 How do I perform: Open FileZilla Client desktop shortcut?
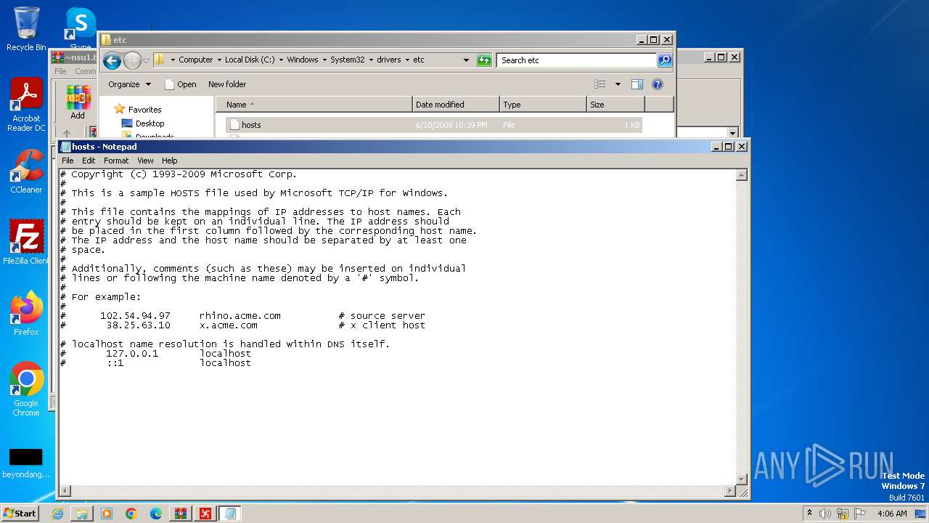[x=26, y=243]
